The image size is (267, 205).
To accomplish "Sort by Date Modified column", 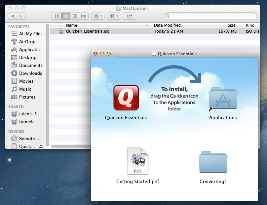I will 179,25.
